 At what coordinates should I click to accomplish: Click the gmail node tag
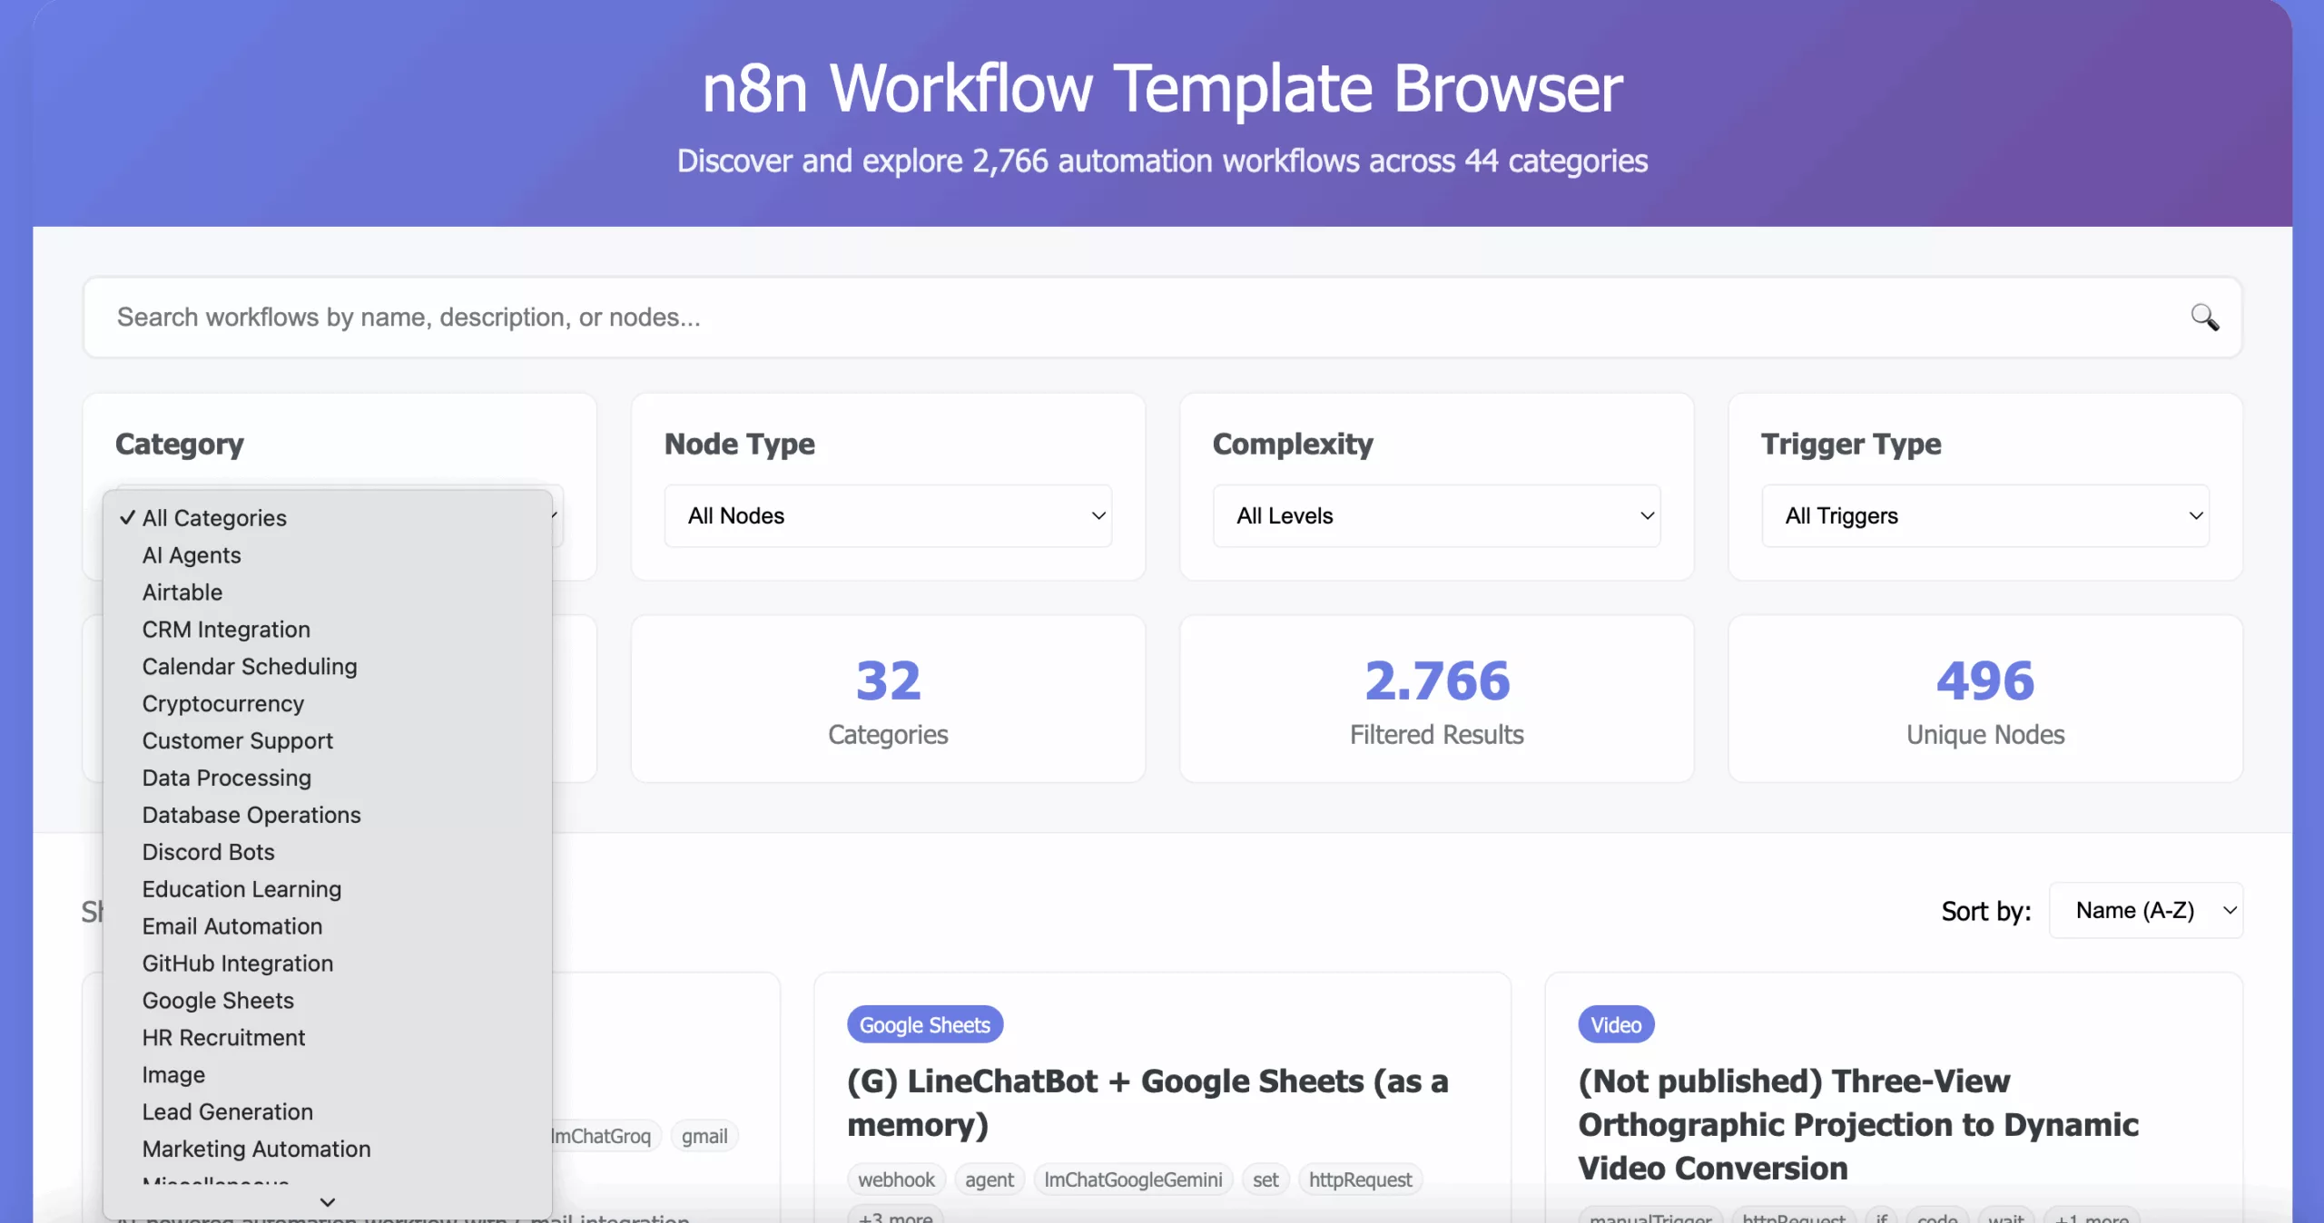point(704,1136)
